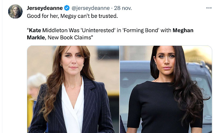Open the three-dot more options menu
The image size is (215, 133).
[209, 8]
